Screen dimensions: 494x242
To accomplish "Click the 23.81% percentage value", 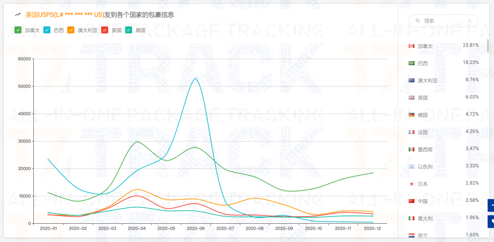I will [x=471, y=45].
